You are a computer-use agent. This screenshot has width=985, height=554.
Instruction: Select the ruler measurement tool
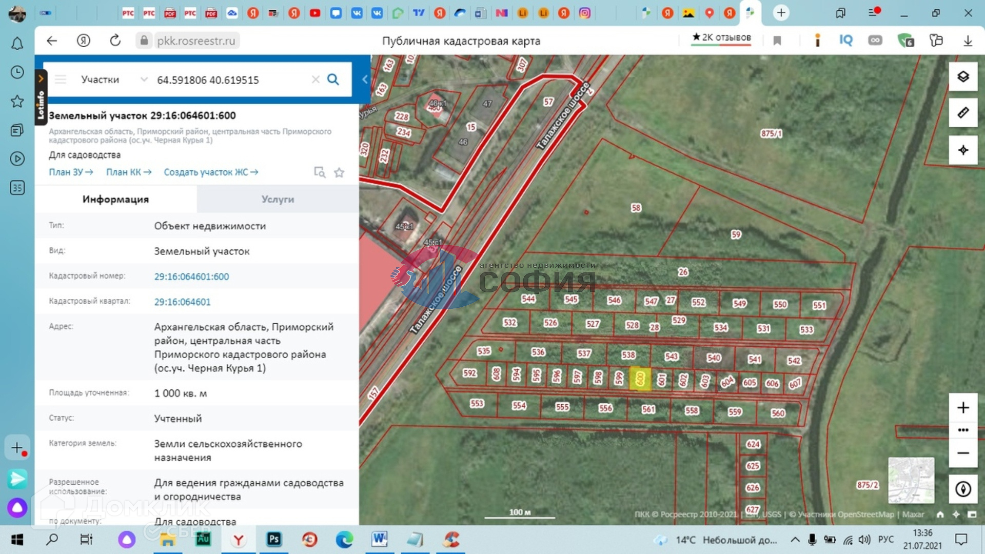point(963,112)
